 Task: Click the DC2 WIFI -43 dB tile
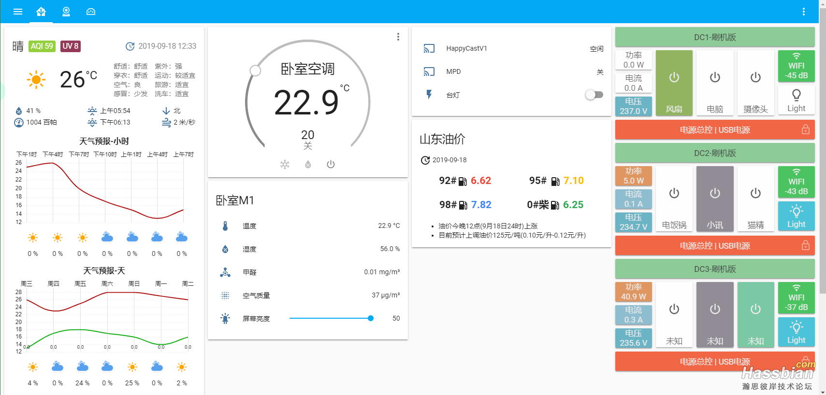(796, 182)
